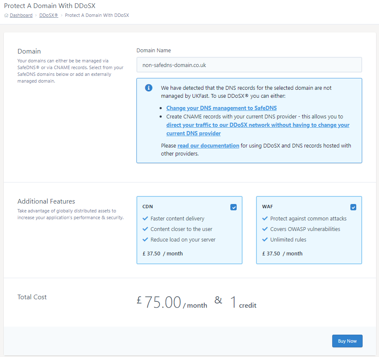379x357 pixels.
Task: Follow the direct your traffic to DDoSX network link
Action: [257, 125]
